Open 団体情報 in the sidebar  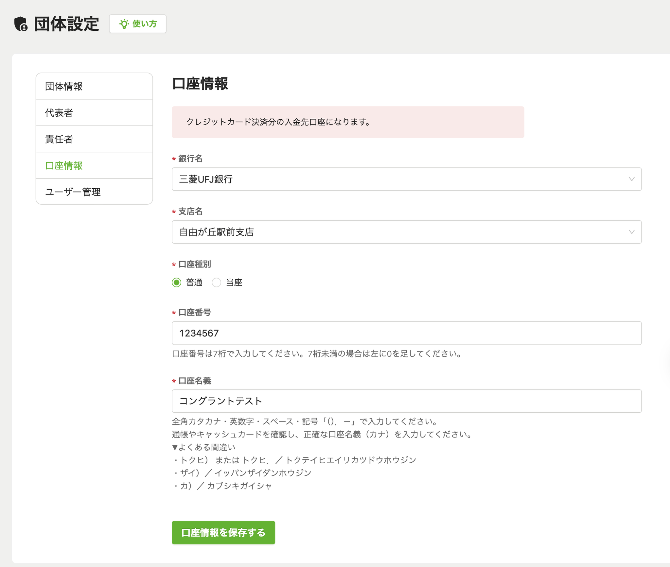click(x=94, y=86)
